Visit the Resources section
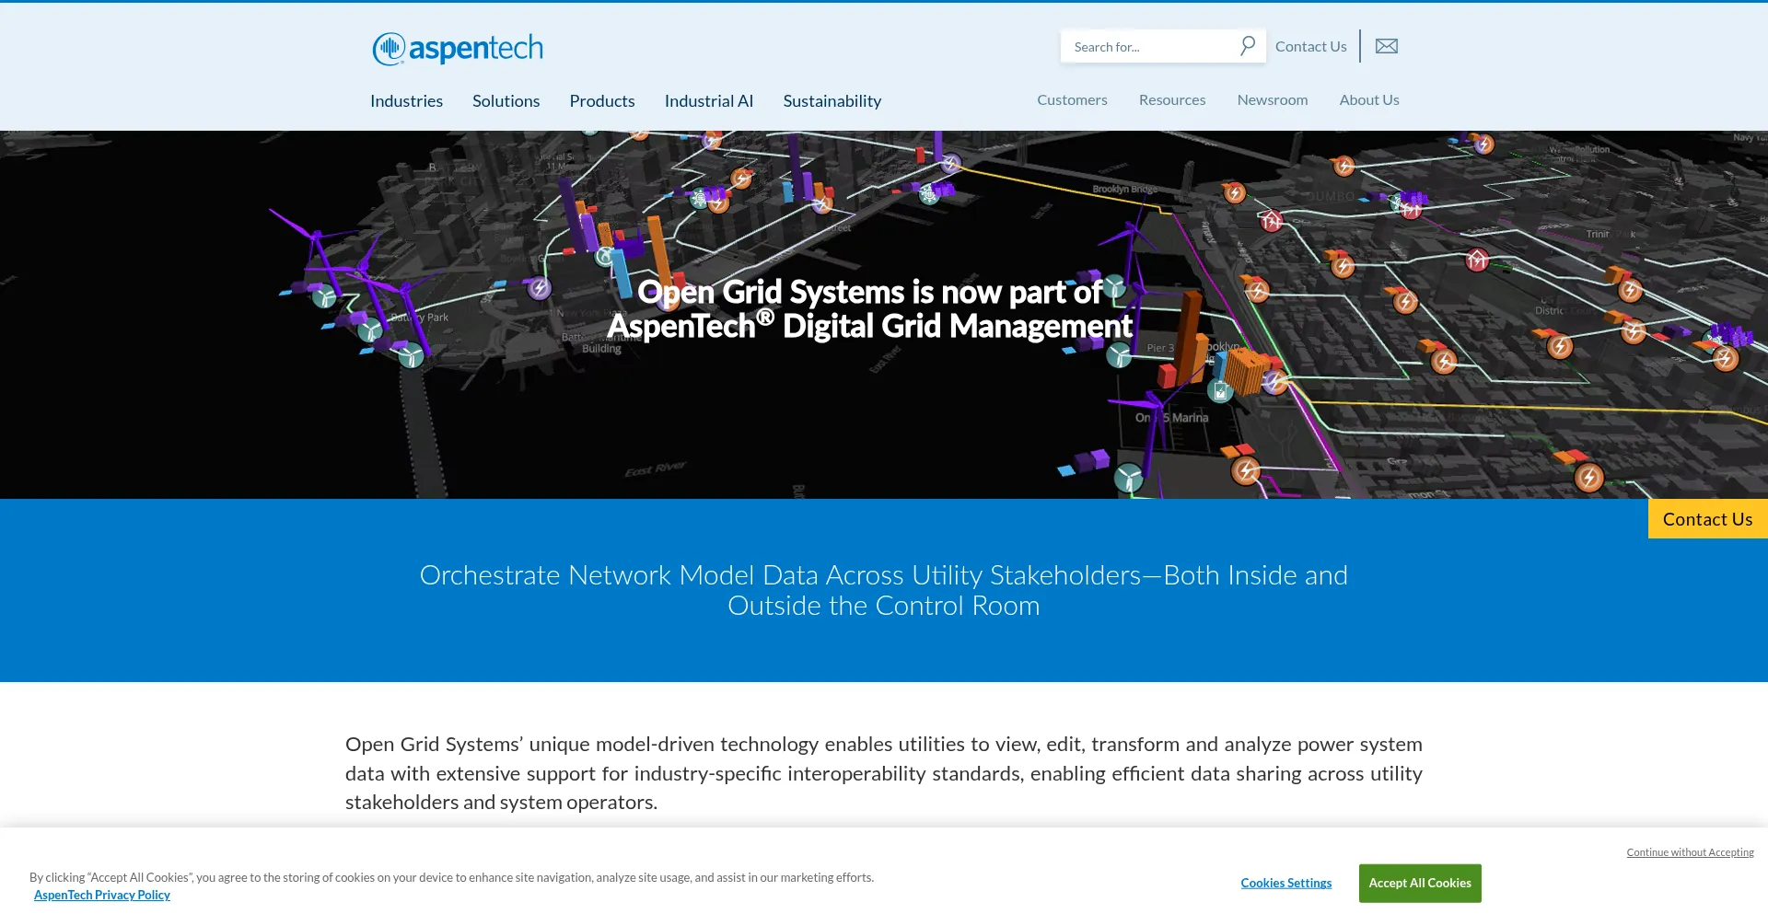 [1171, 100]
